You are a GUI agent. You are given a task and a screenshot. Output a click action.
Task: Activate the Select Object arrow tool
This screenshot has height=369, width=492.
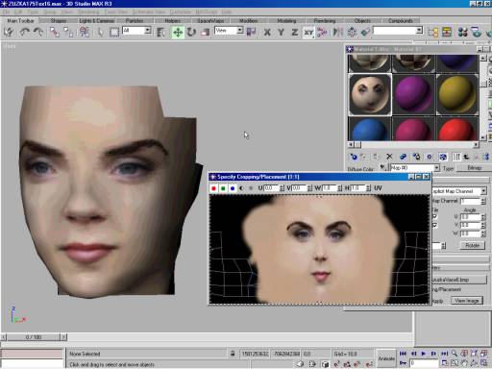click(101, 32)
